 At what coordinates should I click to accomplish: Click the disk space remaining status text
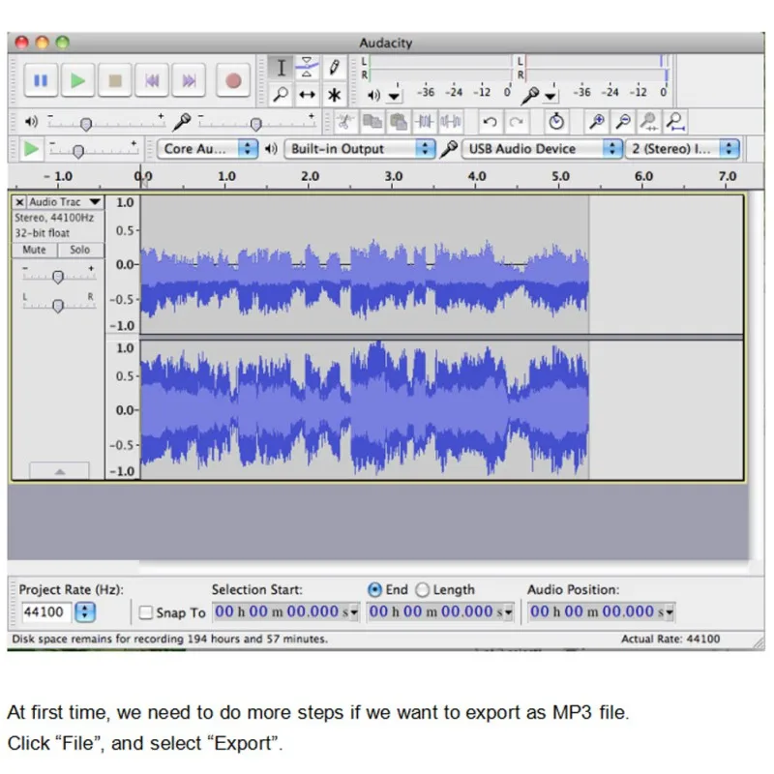point(170,639)
